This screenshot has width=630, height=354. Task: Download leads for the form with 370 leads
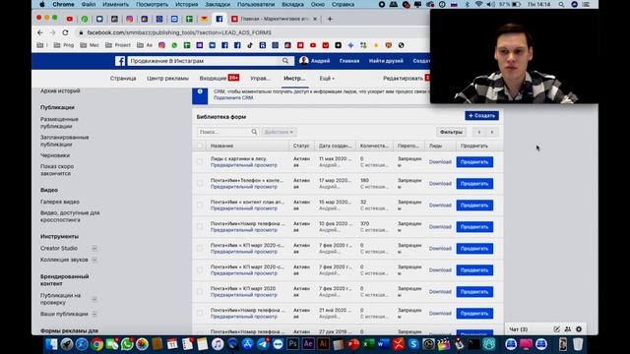(x=440, y=227)
